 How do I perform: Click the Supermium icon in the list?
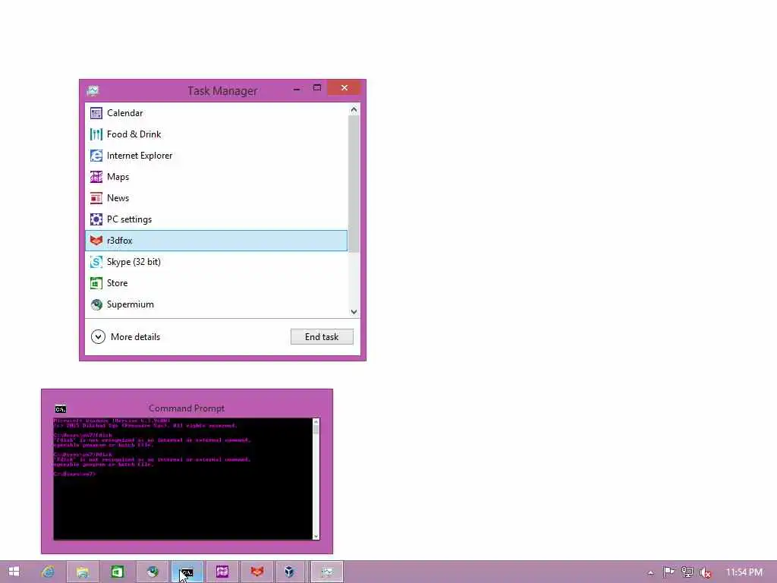pyautogui.click(x=96, y=304)
